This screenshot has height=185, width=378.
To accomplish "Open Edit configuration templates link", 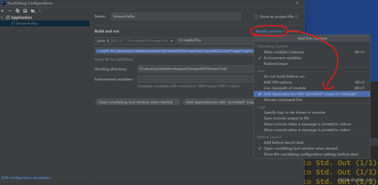I will [x=27, y=178].
